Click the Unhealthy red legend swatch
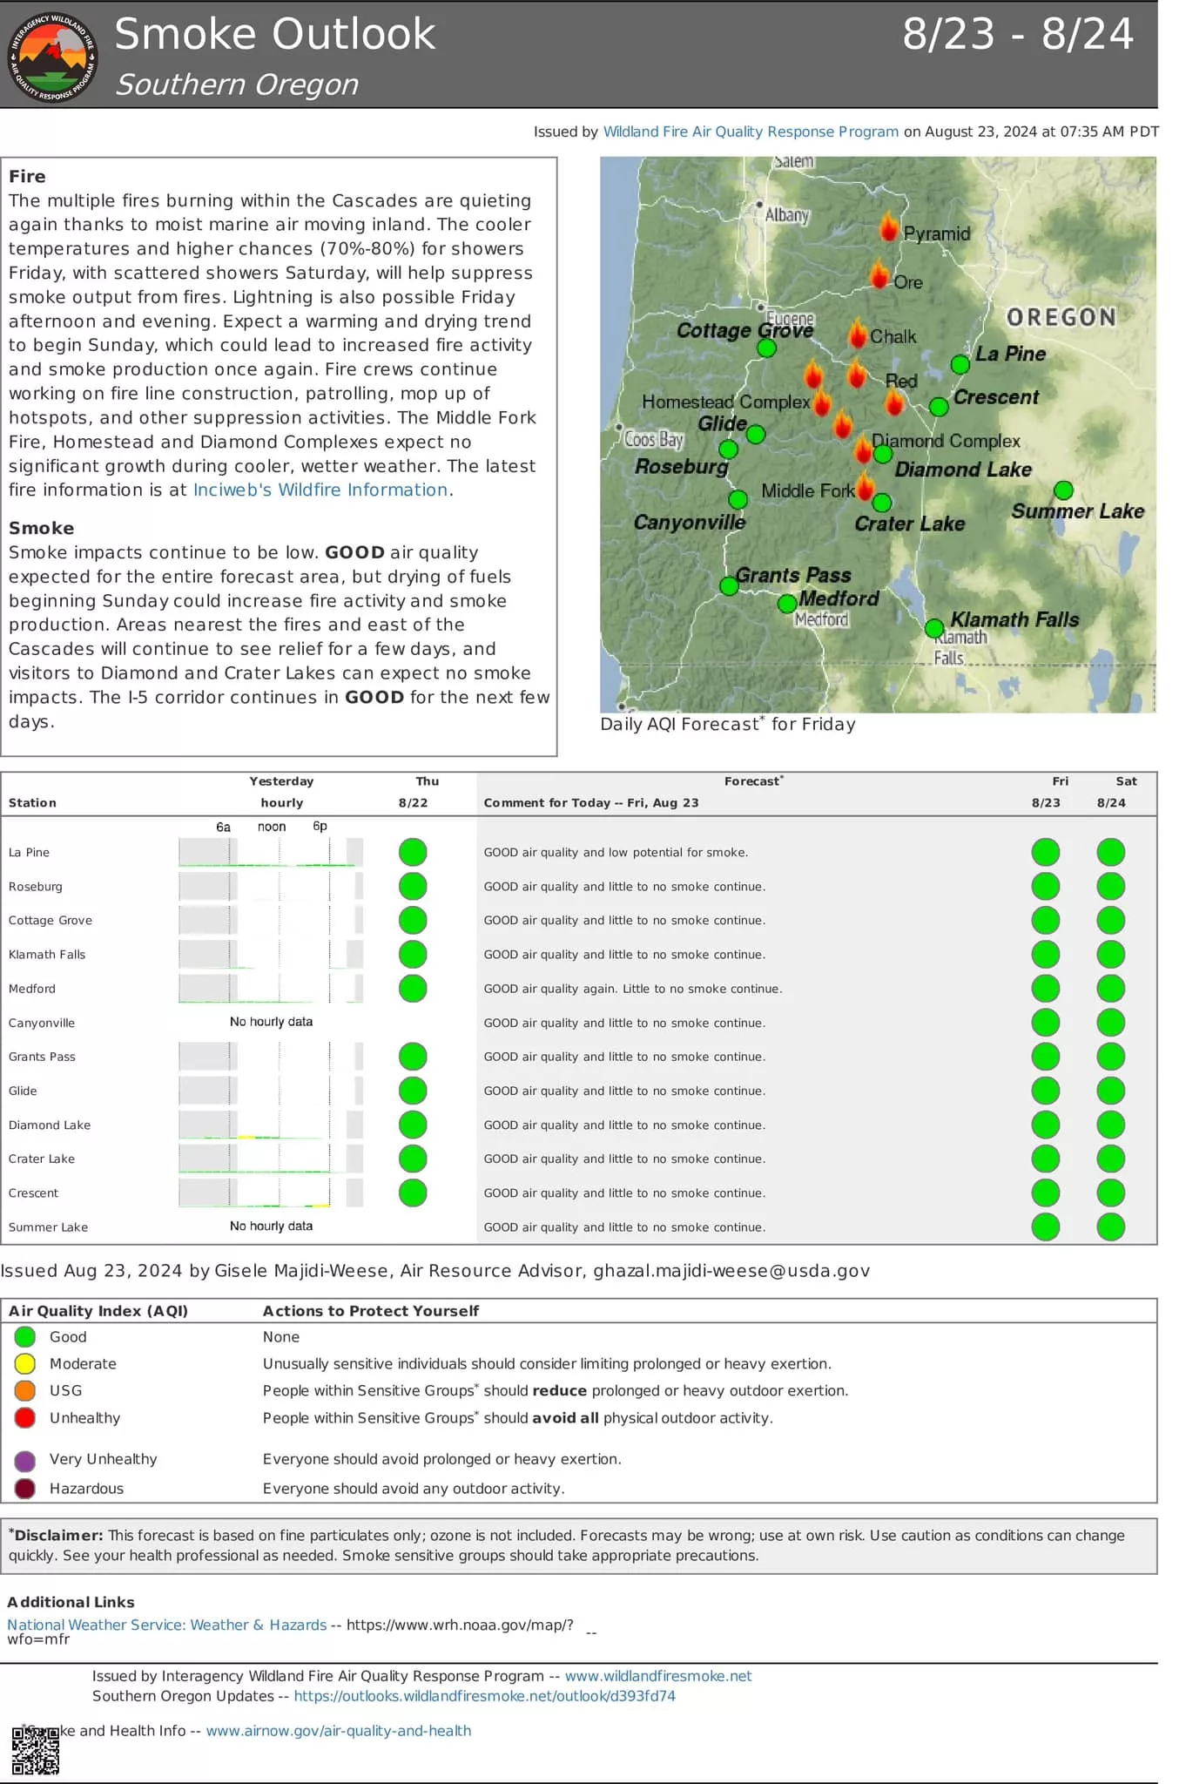Screen dimensions: 1179x1784 (x=25, y=1417)
